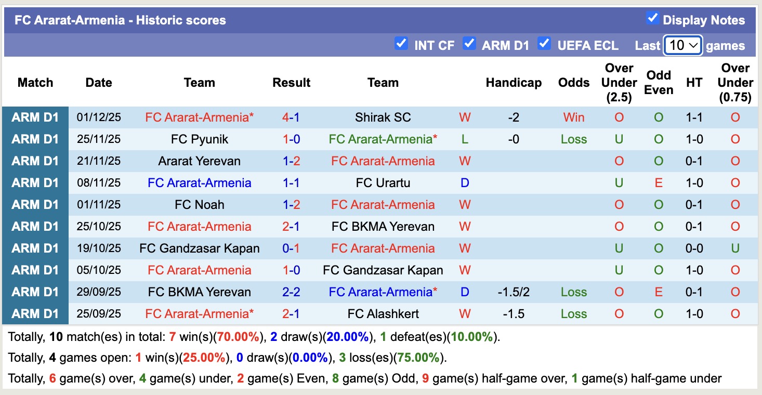Open the Ararat Yerevan match row
Screen dimensions: 762x395
click(200, 161)
